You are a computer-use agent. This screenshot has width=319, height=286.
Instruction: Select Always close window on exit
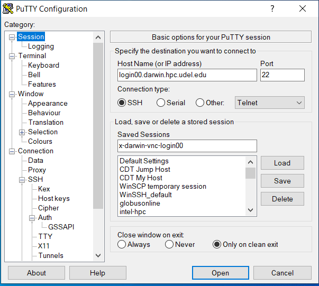pyautogui.click(x=122, y=245)
